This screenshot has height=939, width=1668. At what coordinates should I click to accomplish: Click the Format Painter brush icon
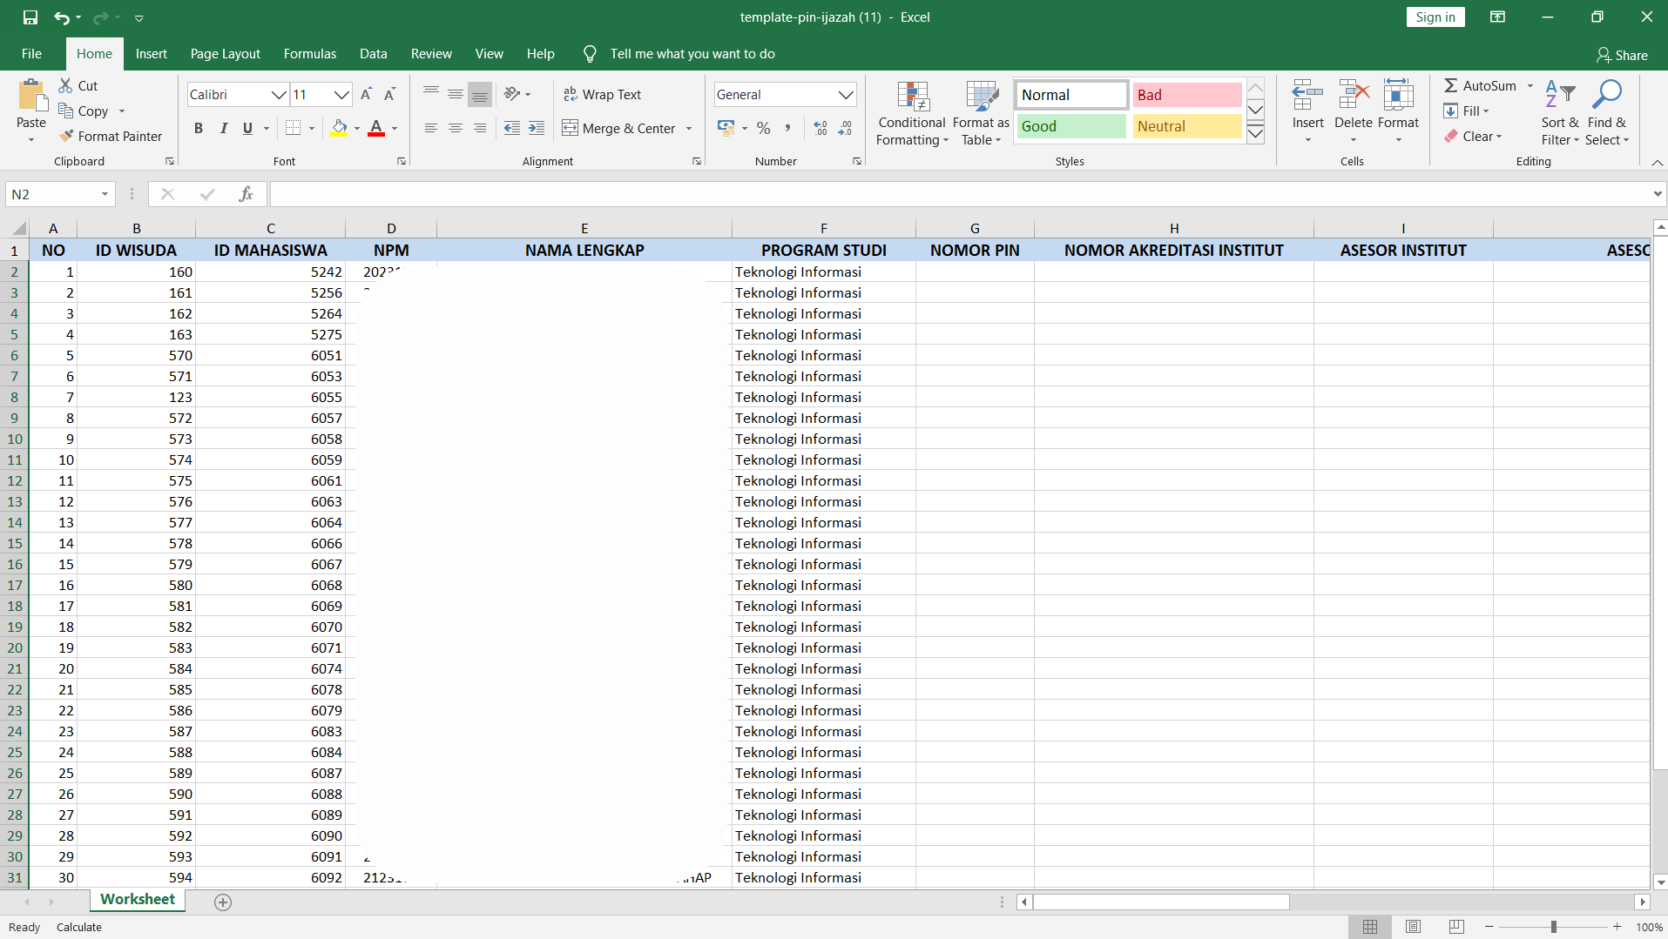coord(66,136)
